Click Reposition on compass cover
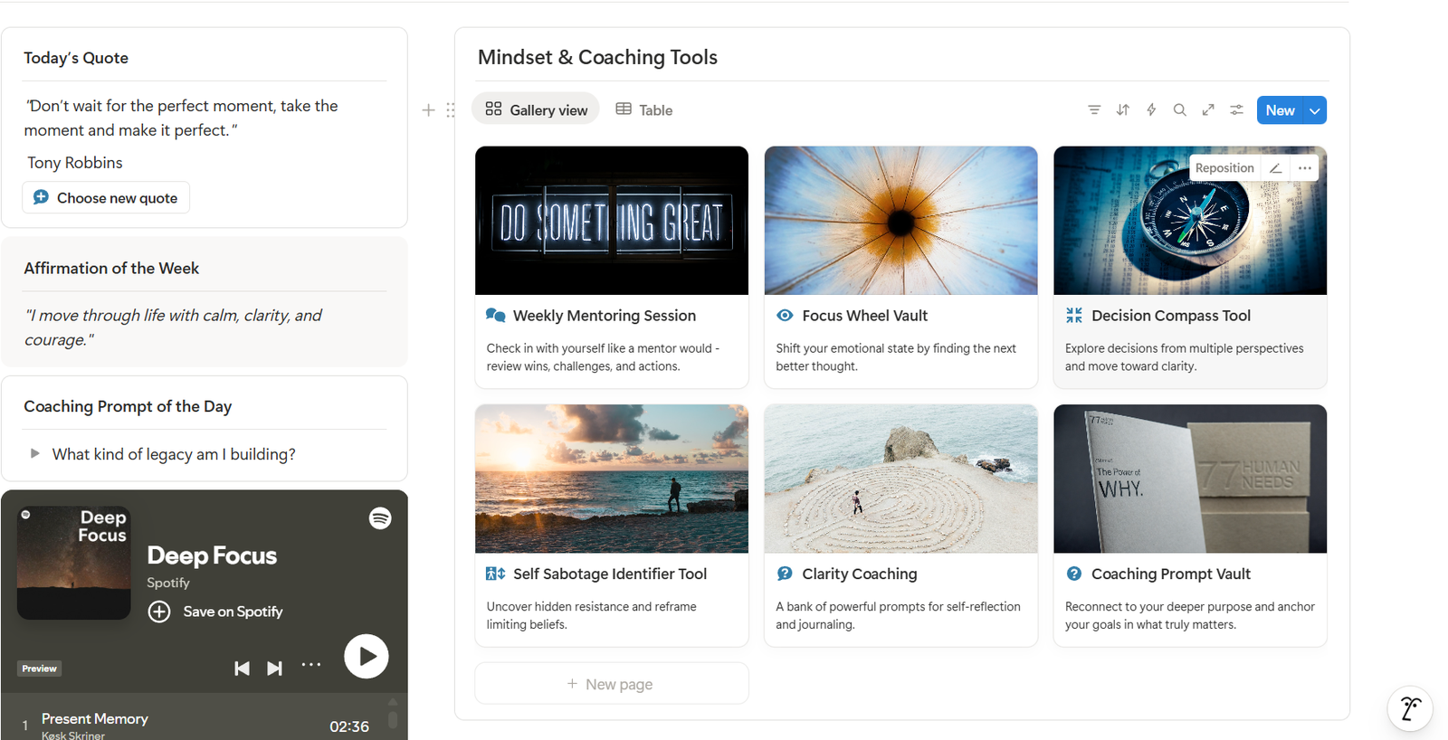This screenshot has width=1448, height=740. 1224,168
